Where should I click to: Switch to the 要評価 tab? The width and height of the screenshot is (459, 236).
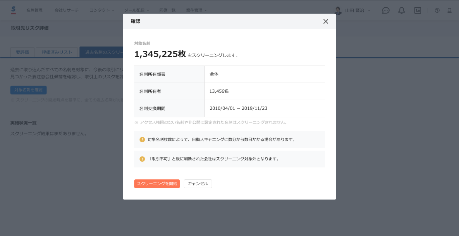[x=22, y=52]
